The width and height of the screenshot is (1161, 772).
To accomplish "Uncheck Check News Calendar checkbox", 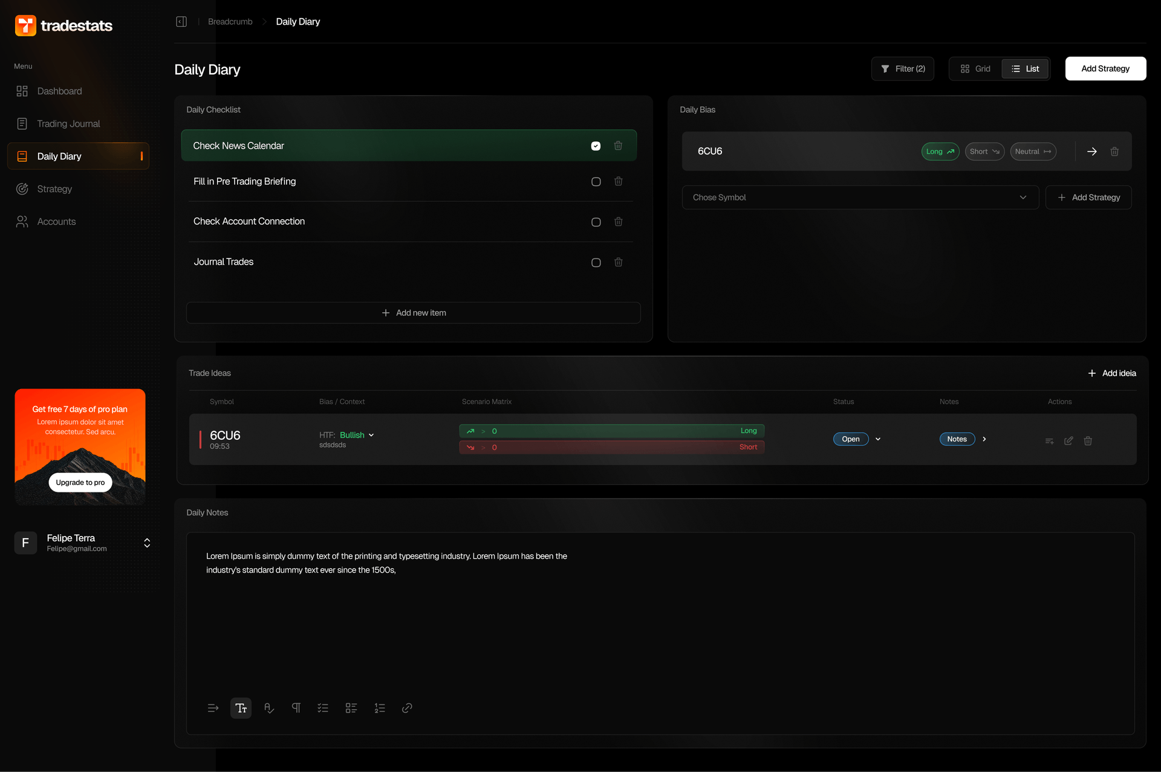I will click(596, 146).
